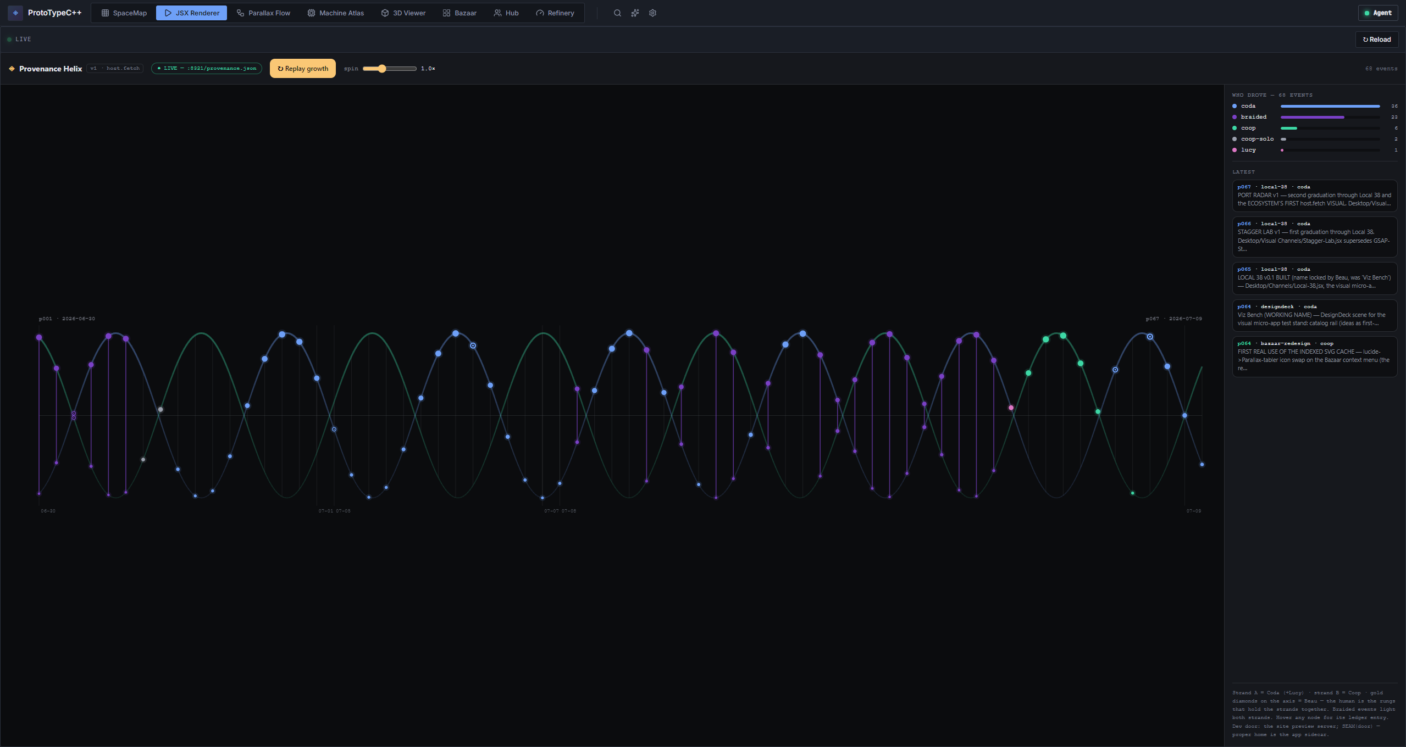Click the last blue node at helix end
The height and width of the screenshot is (747, 1406).
click(x=1202, y=465)
